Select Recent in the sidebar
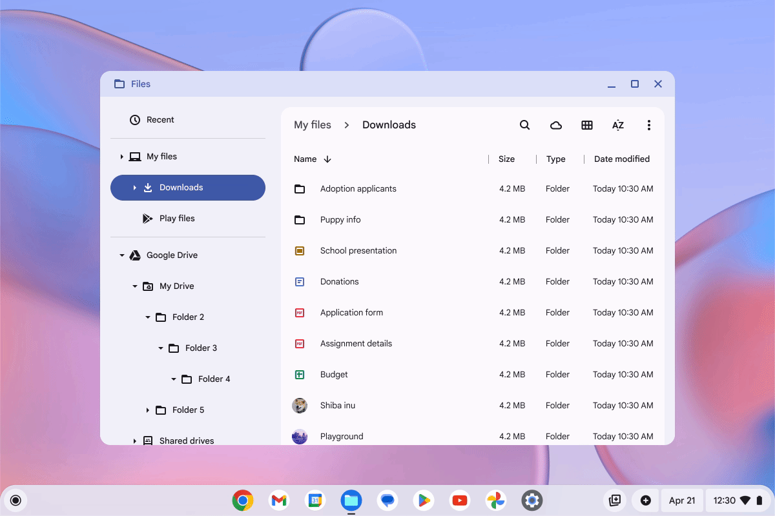The image size is (775, 516). coord(188,120)
